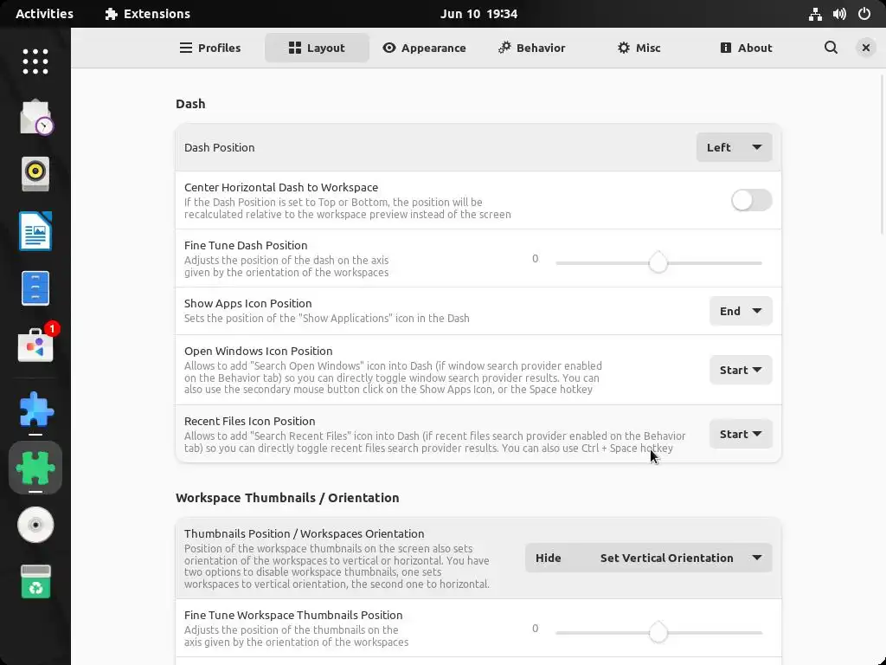This screenshot has height=665, width=886.
Task: Open Recent Files Icon Position dropdown
Action: 741,434
